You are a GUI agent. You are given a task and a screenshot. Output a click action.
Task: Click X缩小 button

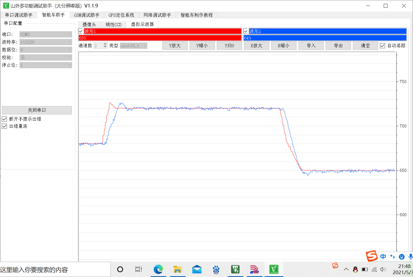pos(284,46)
